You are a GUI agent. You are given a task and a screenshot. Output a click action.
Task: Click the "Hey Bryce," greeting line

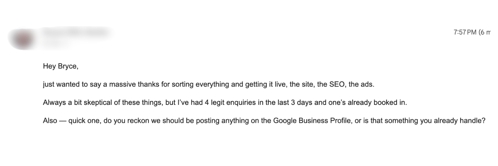tap(60, 66)
